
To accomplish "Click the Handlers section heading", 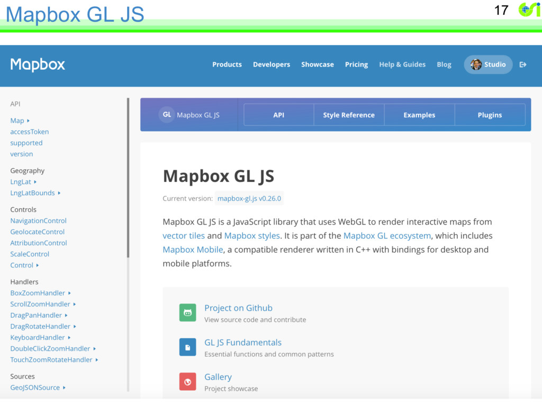I will 24,282.
